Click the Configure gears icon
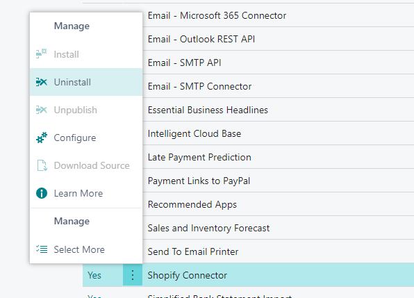The height and width of the screenshot is (298, 414). click(x=42, y=138)
